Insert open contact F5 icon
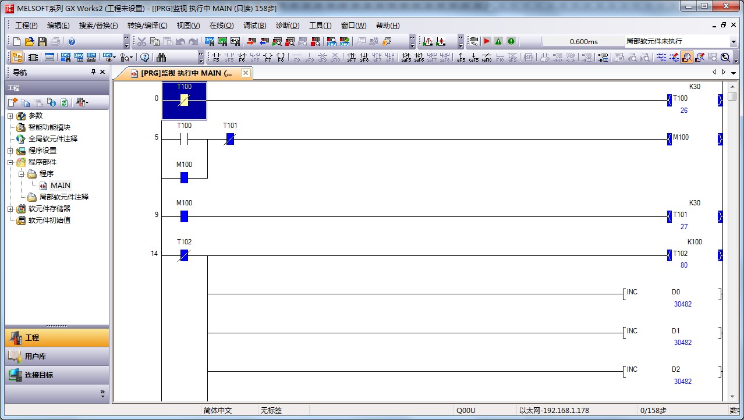The width and height of the screenshot is (744, 420). 217,57
